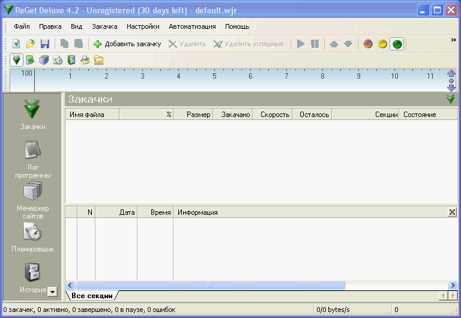Click the greyed paste icon in toolbar
Viewport: 461px width, 318px height.
tap(79, 44)
